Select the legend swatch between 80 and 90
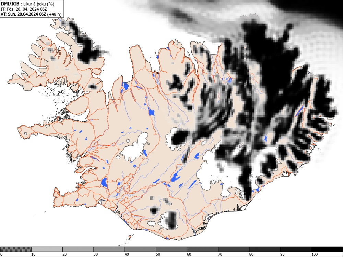The image size is (343, 257). pyautogui.click(x=265, y=249)
